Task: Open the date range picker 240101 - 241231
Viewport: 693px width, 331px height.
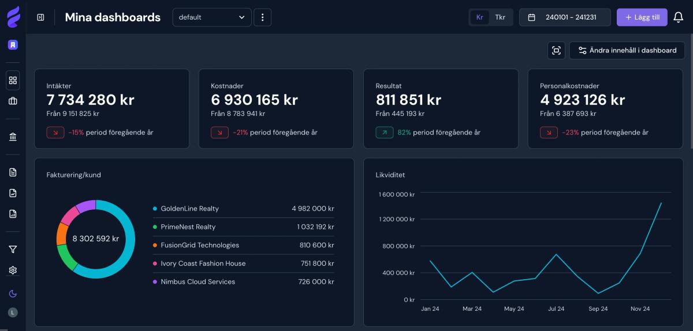Action: click(x=564, y=17)
